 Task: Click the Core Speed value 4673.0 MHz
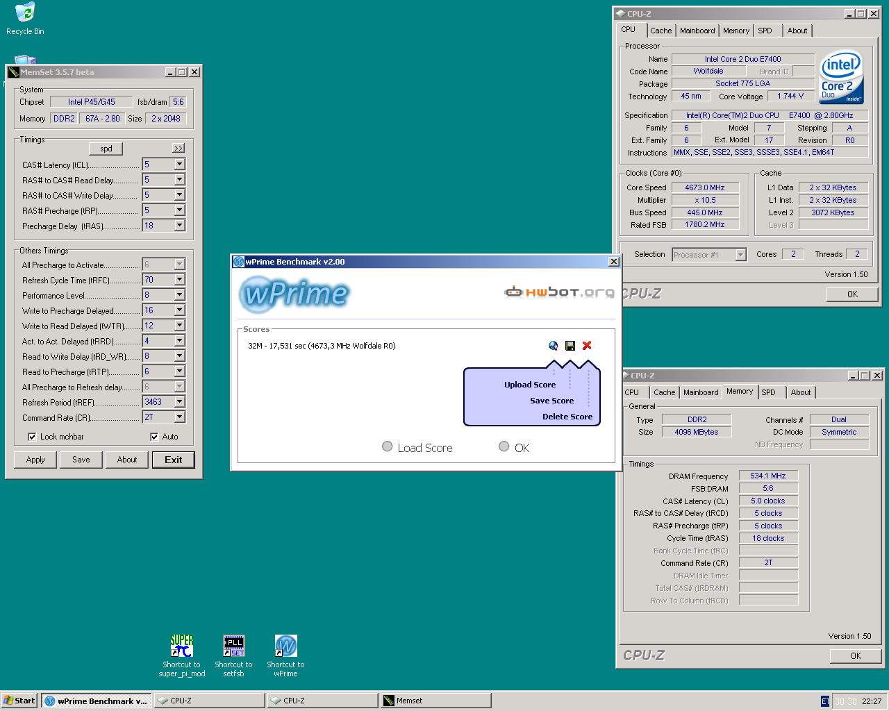coord(705,187)
